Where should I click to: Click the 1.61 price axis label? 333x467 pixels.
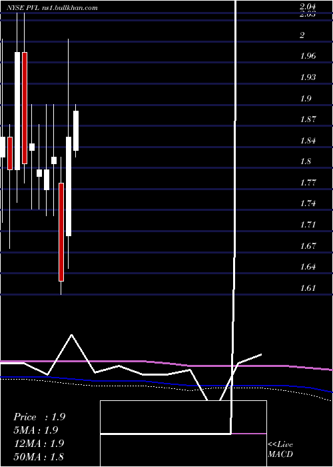[x=308, y=288]
